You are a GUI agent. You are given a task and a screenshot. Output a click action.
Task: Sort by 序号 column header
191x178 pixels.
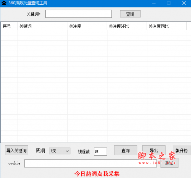9,26
